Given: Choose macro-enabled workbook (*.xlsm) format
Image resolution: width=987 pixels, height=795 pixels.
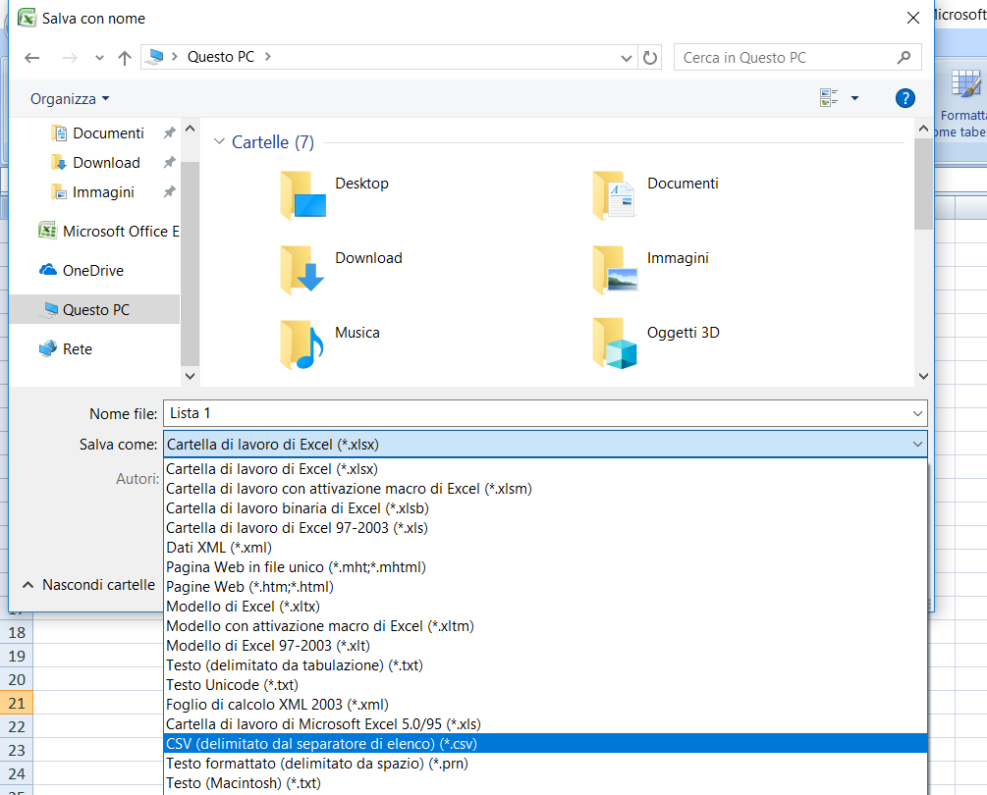Looking at the screenshot, I should [545, 489].
